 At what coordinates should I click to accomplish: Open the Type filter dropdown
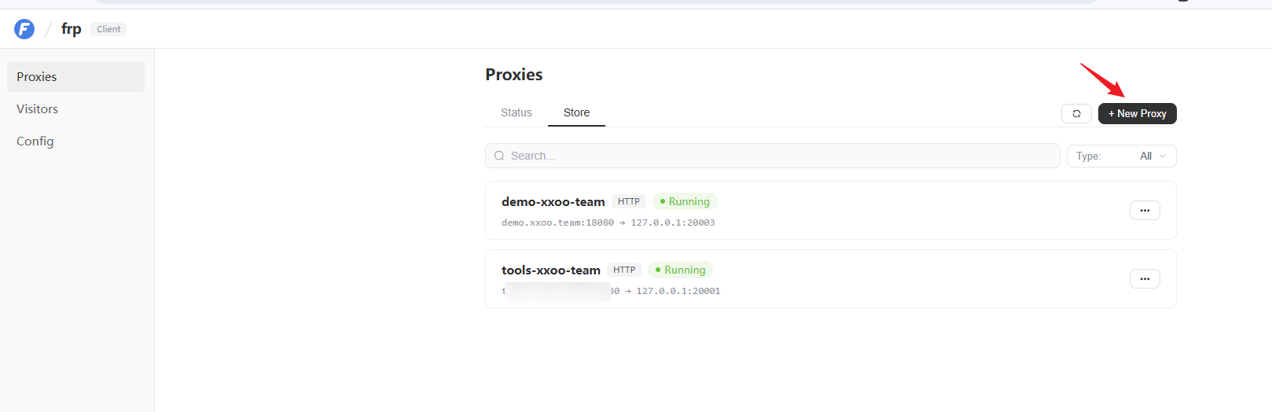[x=1121, y=156]
